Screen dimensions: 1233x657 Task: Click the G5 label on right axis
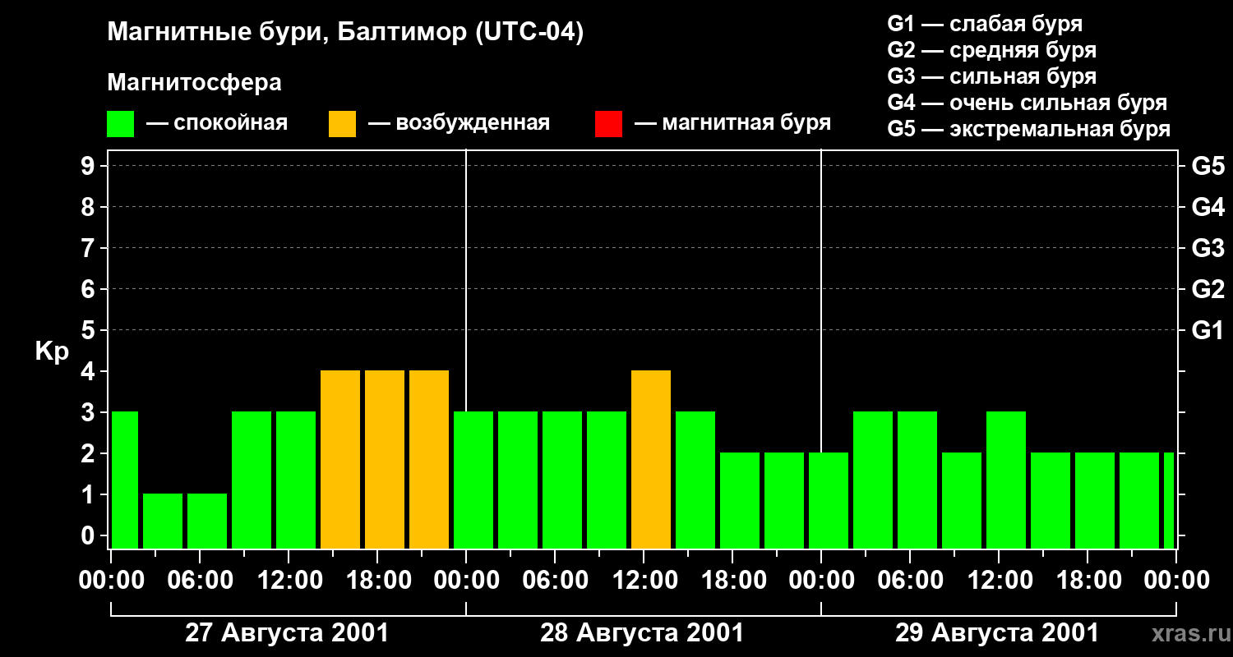1208,166
